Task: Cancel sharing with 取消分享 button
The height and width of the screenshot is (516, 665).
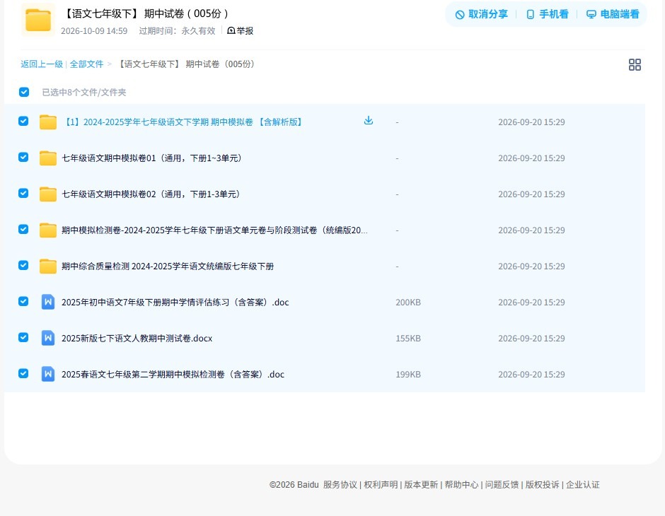Action: click(x=481, y=14)
